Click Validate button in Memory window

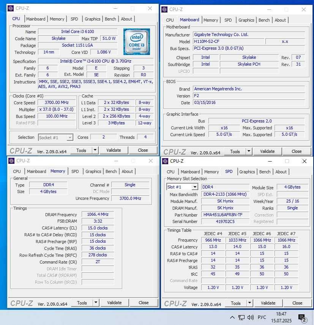pos(114,303)
